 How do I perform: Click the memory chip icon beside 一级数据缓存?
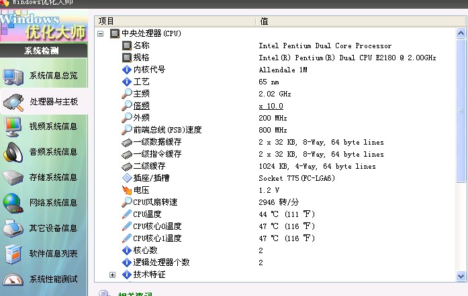(127, 143)
